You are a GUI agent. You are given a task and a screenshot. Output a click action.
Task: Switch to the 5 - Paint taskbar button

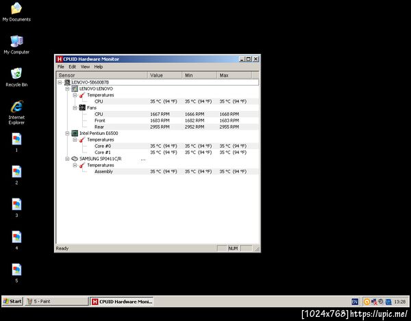tap(57, 301)
